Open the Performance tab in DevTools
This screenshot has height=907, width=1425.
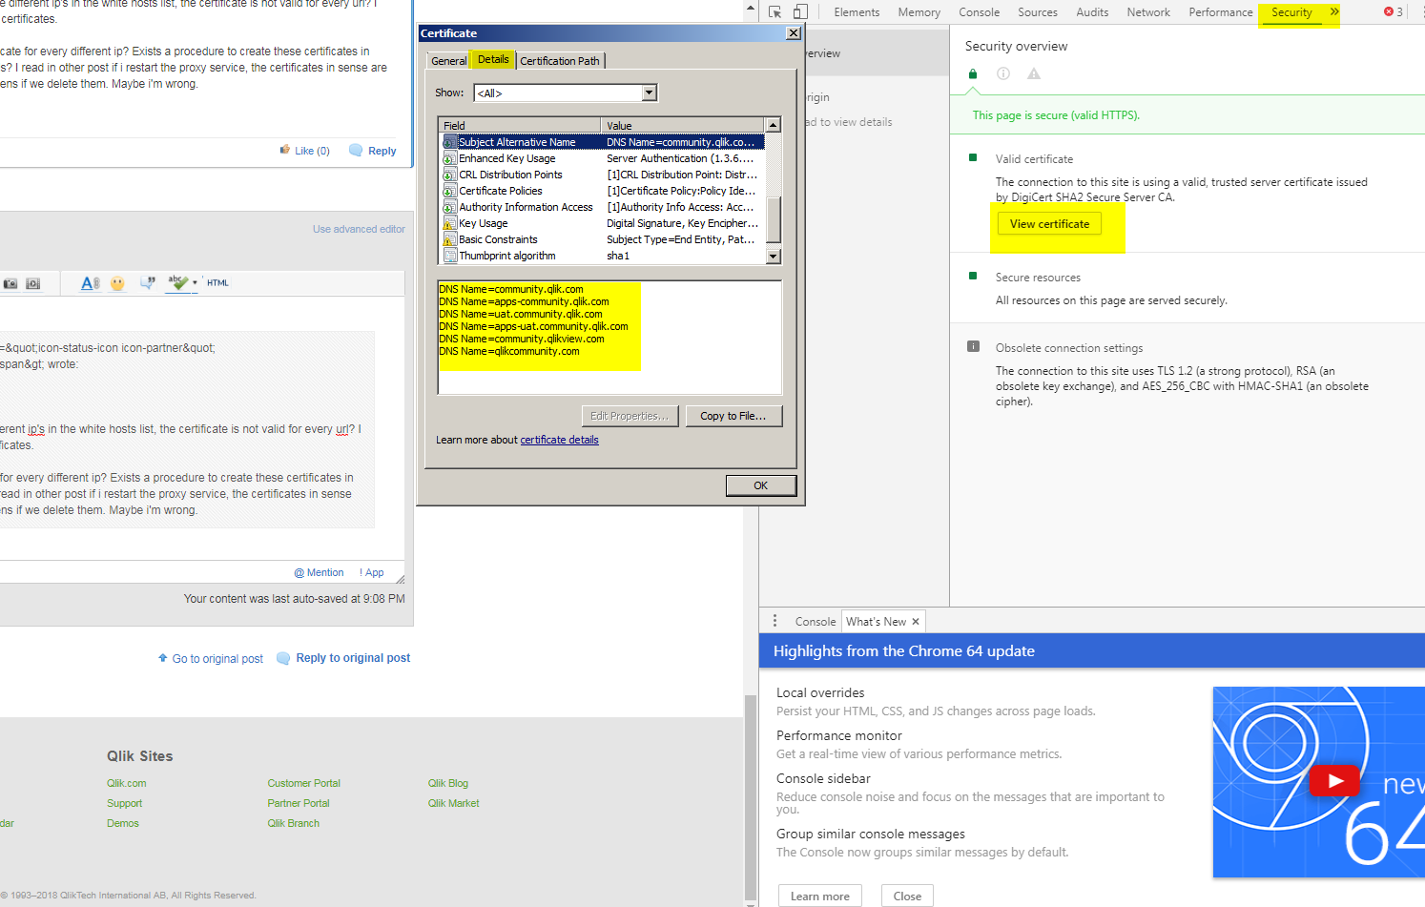[x=1220, y=12]
